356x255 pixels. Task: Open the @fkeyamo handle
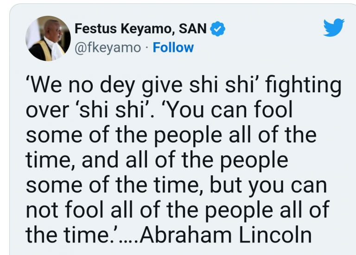[108, 48]
